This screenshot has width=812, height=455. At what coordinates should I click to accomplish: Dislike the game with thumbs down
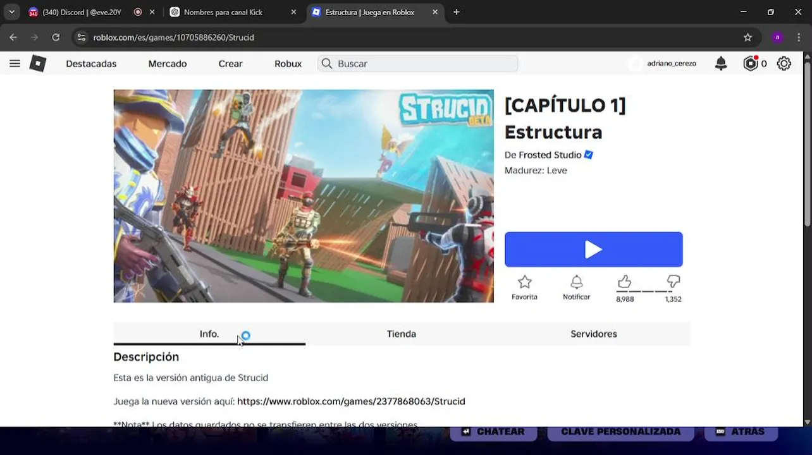[x=674, y=281]
